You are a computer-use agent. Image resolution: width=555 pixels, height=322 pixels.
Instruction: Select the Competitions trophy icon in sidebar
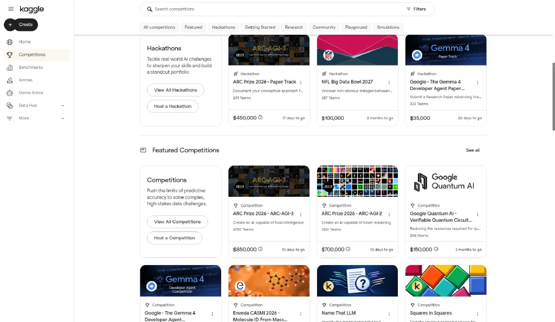point(10,55)
